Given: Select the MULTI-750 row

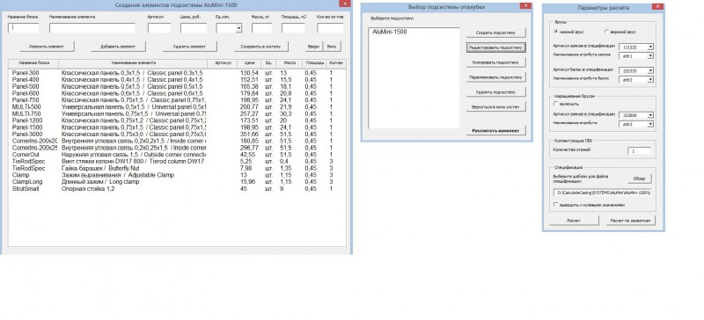Looking at the screenshot, I should [178, 113].
